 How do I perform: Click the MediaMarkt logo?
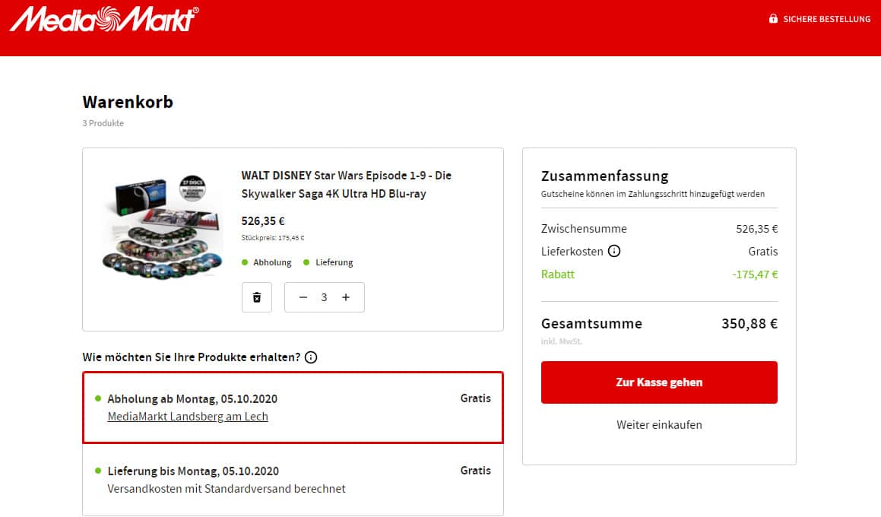(x=104, y=19)
